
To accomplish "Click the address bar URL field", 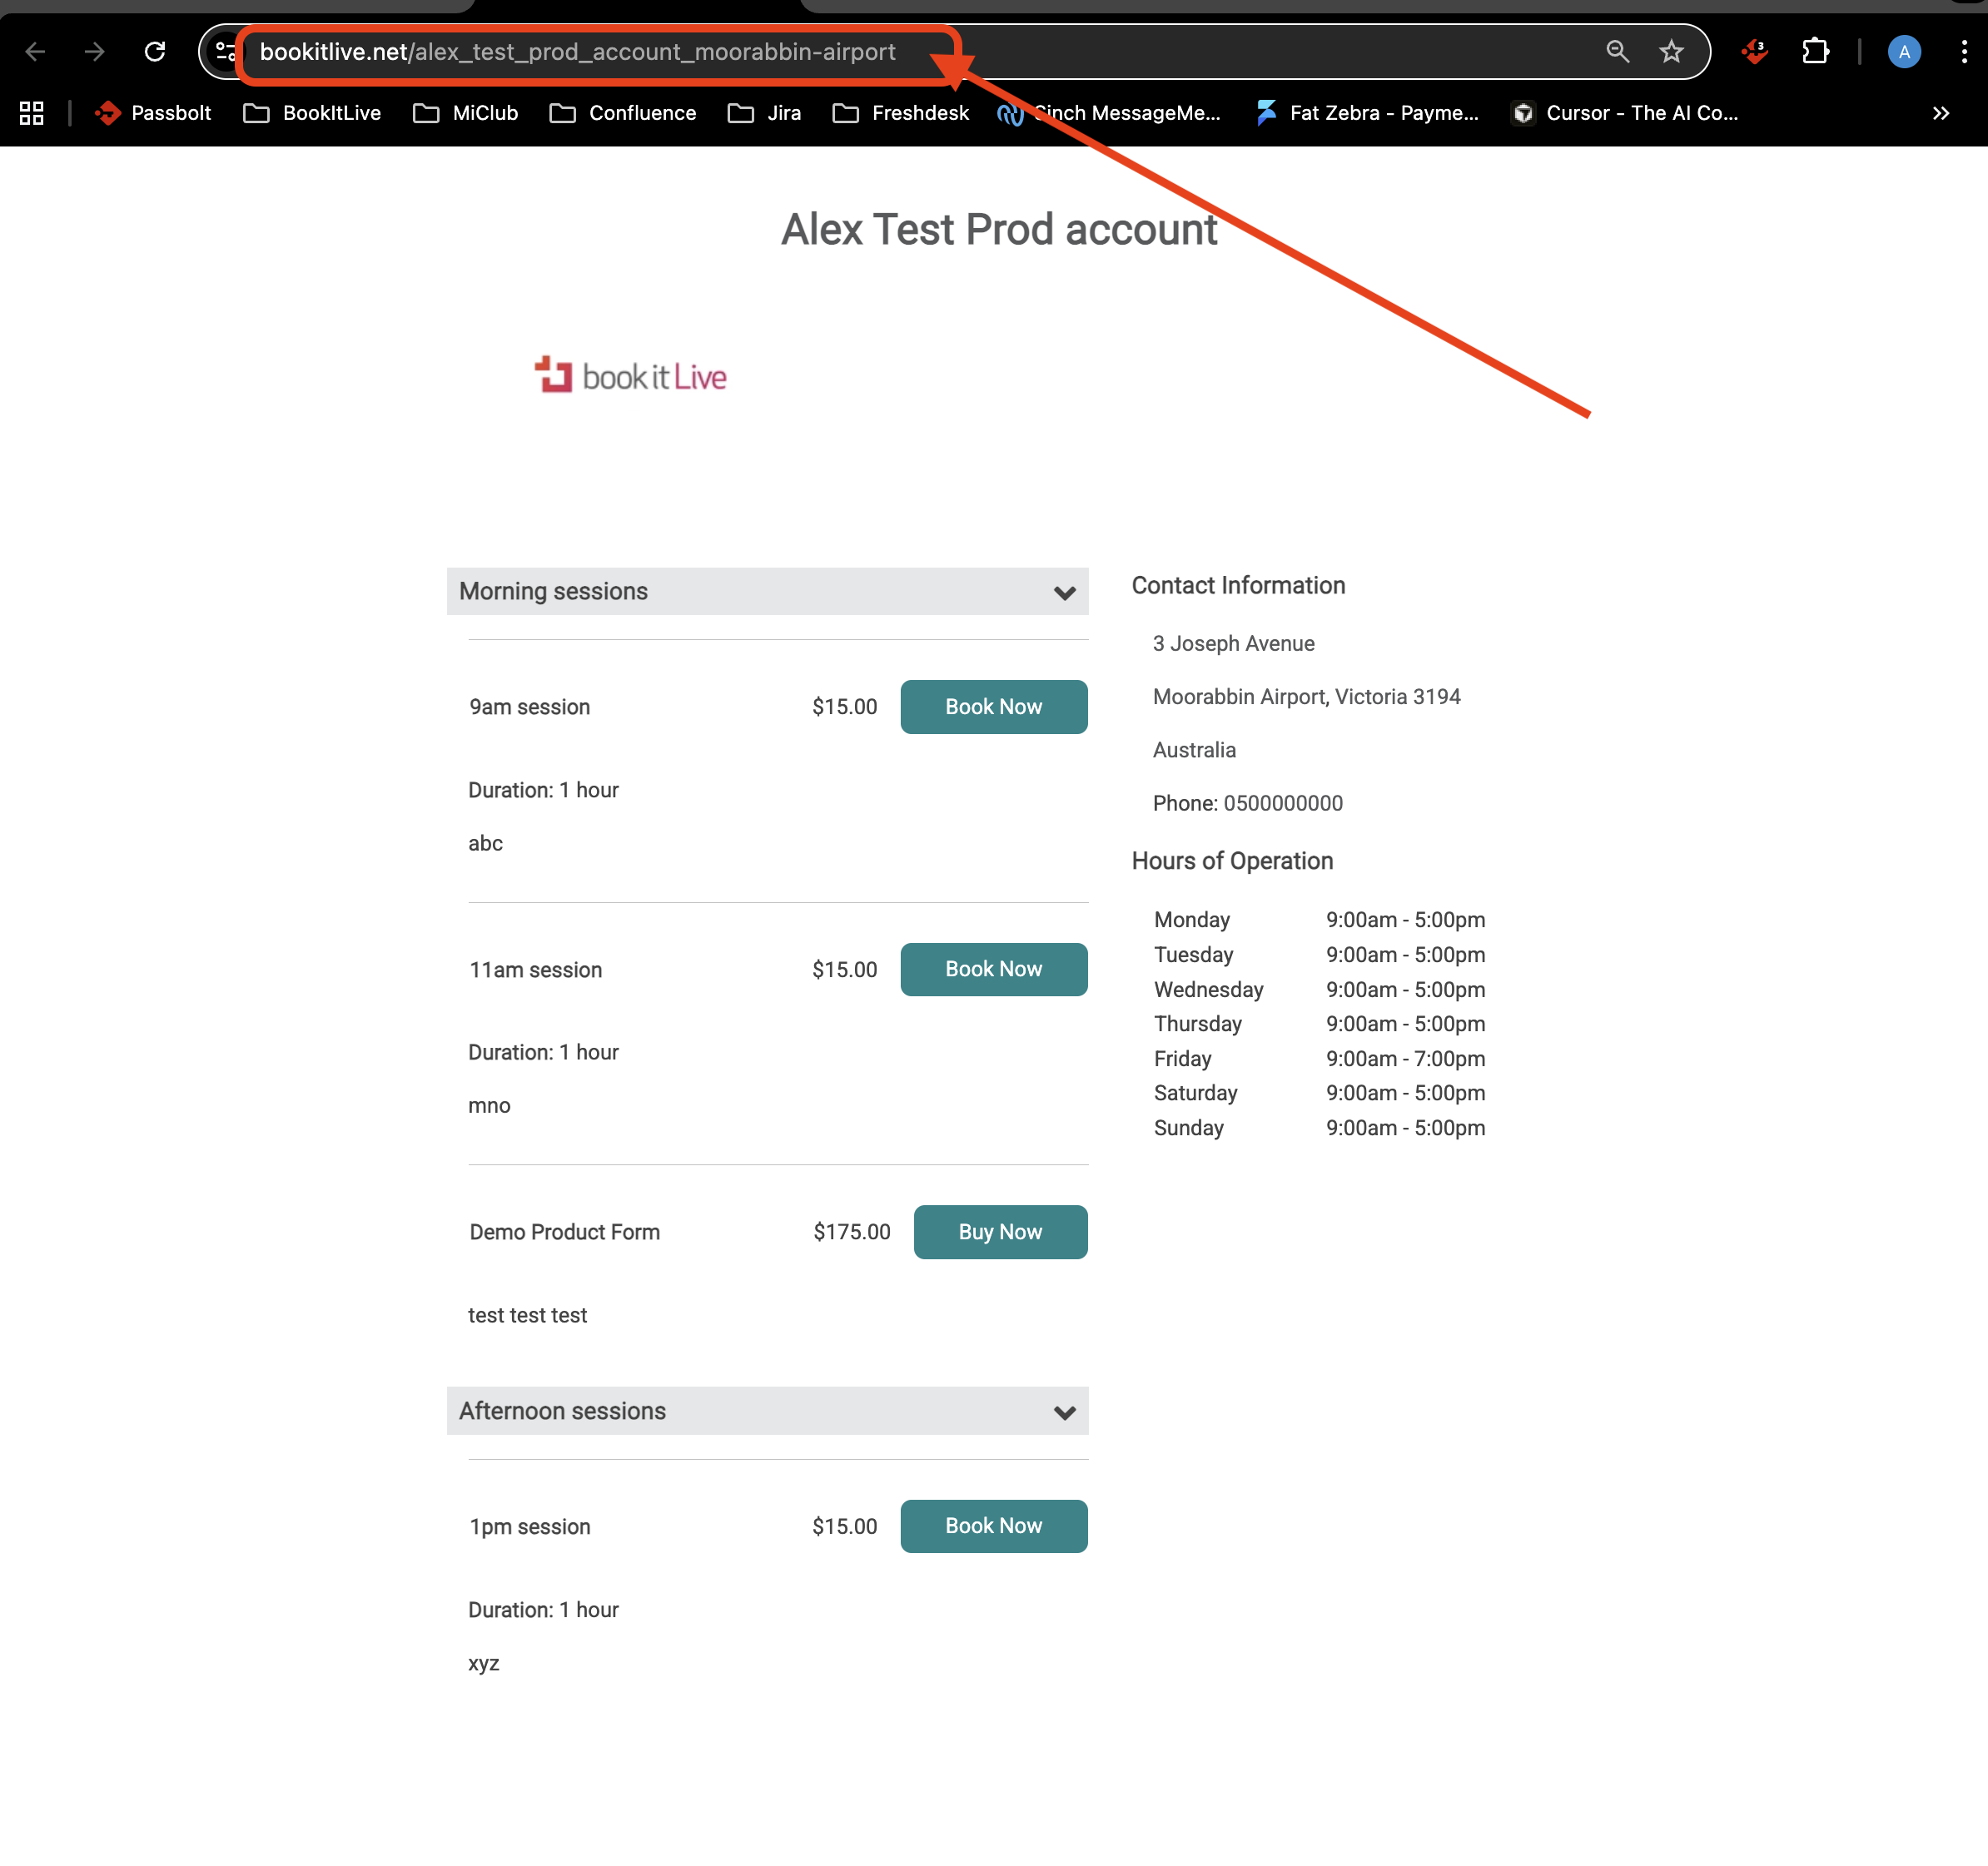I will (x=578, y=52).
